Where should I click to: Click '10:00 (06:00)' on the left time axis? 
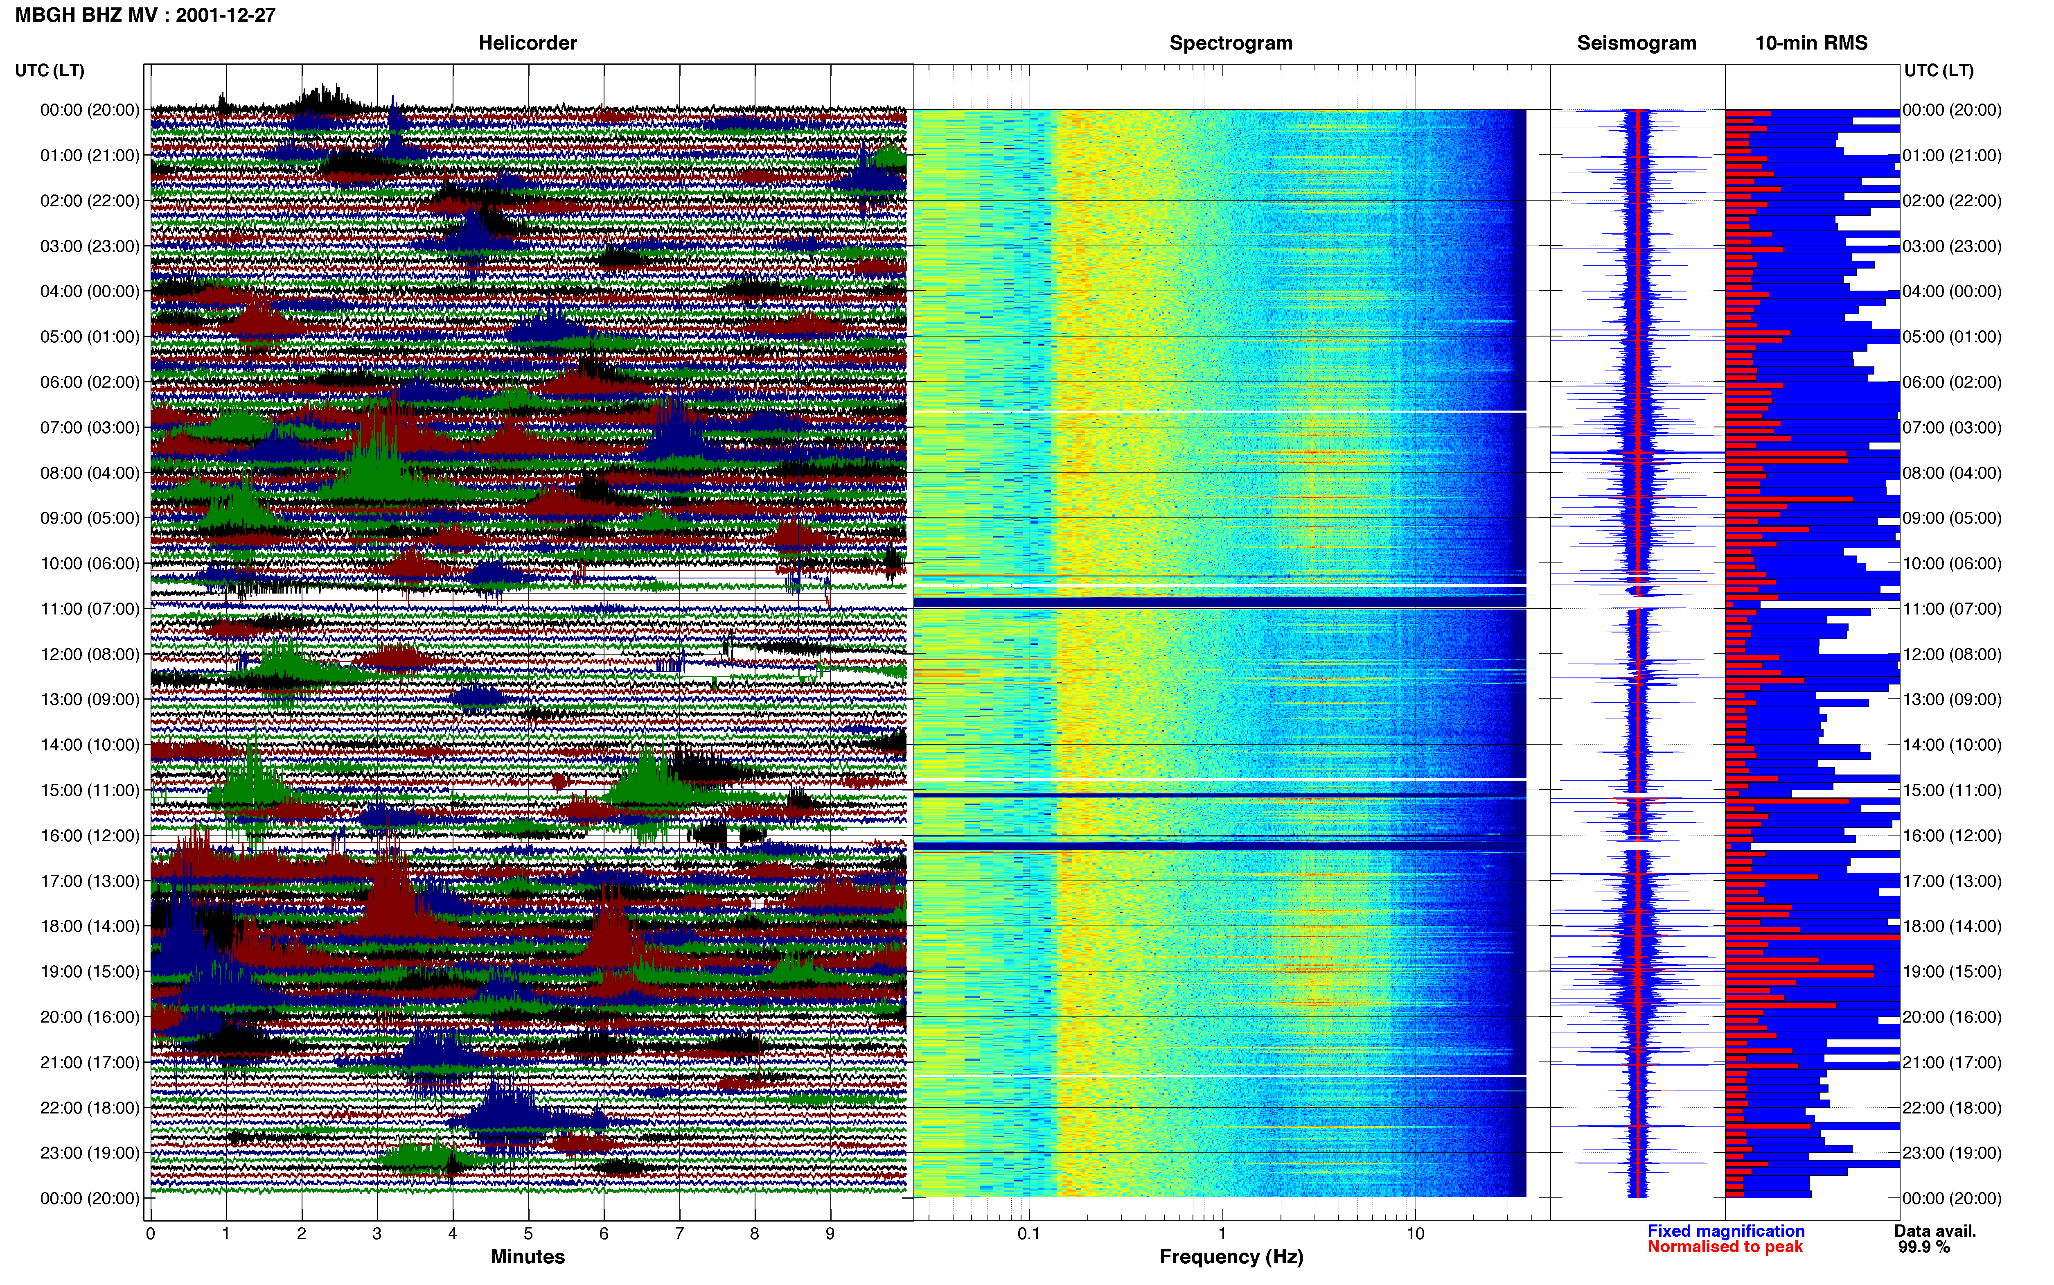click(89, 563)
